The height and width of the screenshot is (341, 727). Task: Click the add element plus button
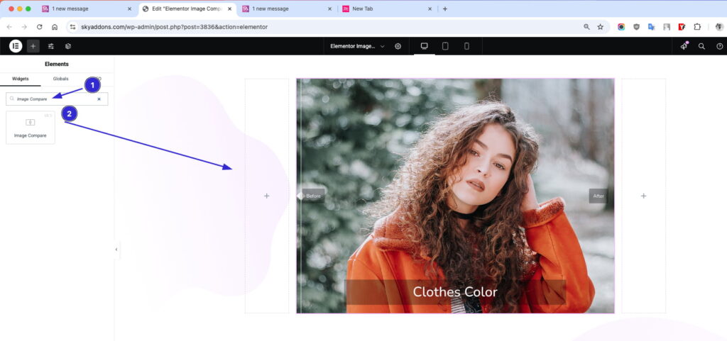tap(33, 46)
